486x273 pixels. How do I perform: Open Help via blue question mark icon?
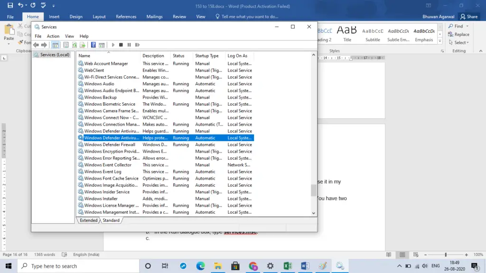(93, 45)
